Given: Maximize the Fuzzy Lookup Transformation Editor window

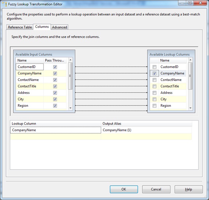Looking at the screenshot, I should coord(190,3).
